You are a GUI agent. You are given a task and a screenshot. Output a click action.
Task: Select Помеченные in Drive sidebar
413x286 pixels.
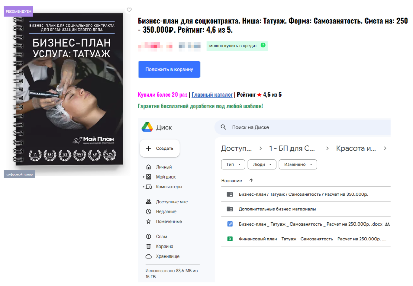coord(169,222)
